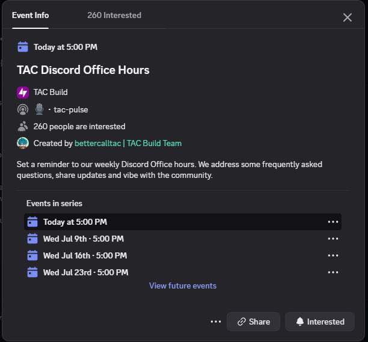Screen dimensions: 368x342
Task: Select the Wed Jul 9th event
Action: 183,239
